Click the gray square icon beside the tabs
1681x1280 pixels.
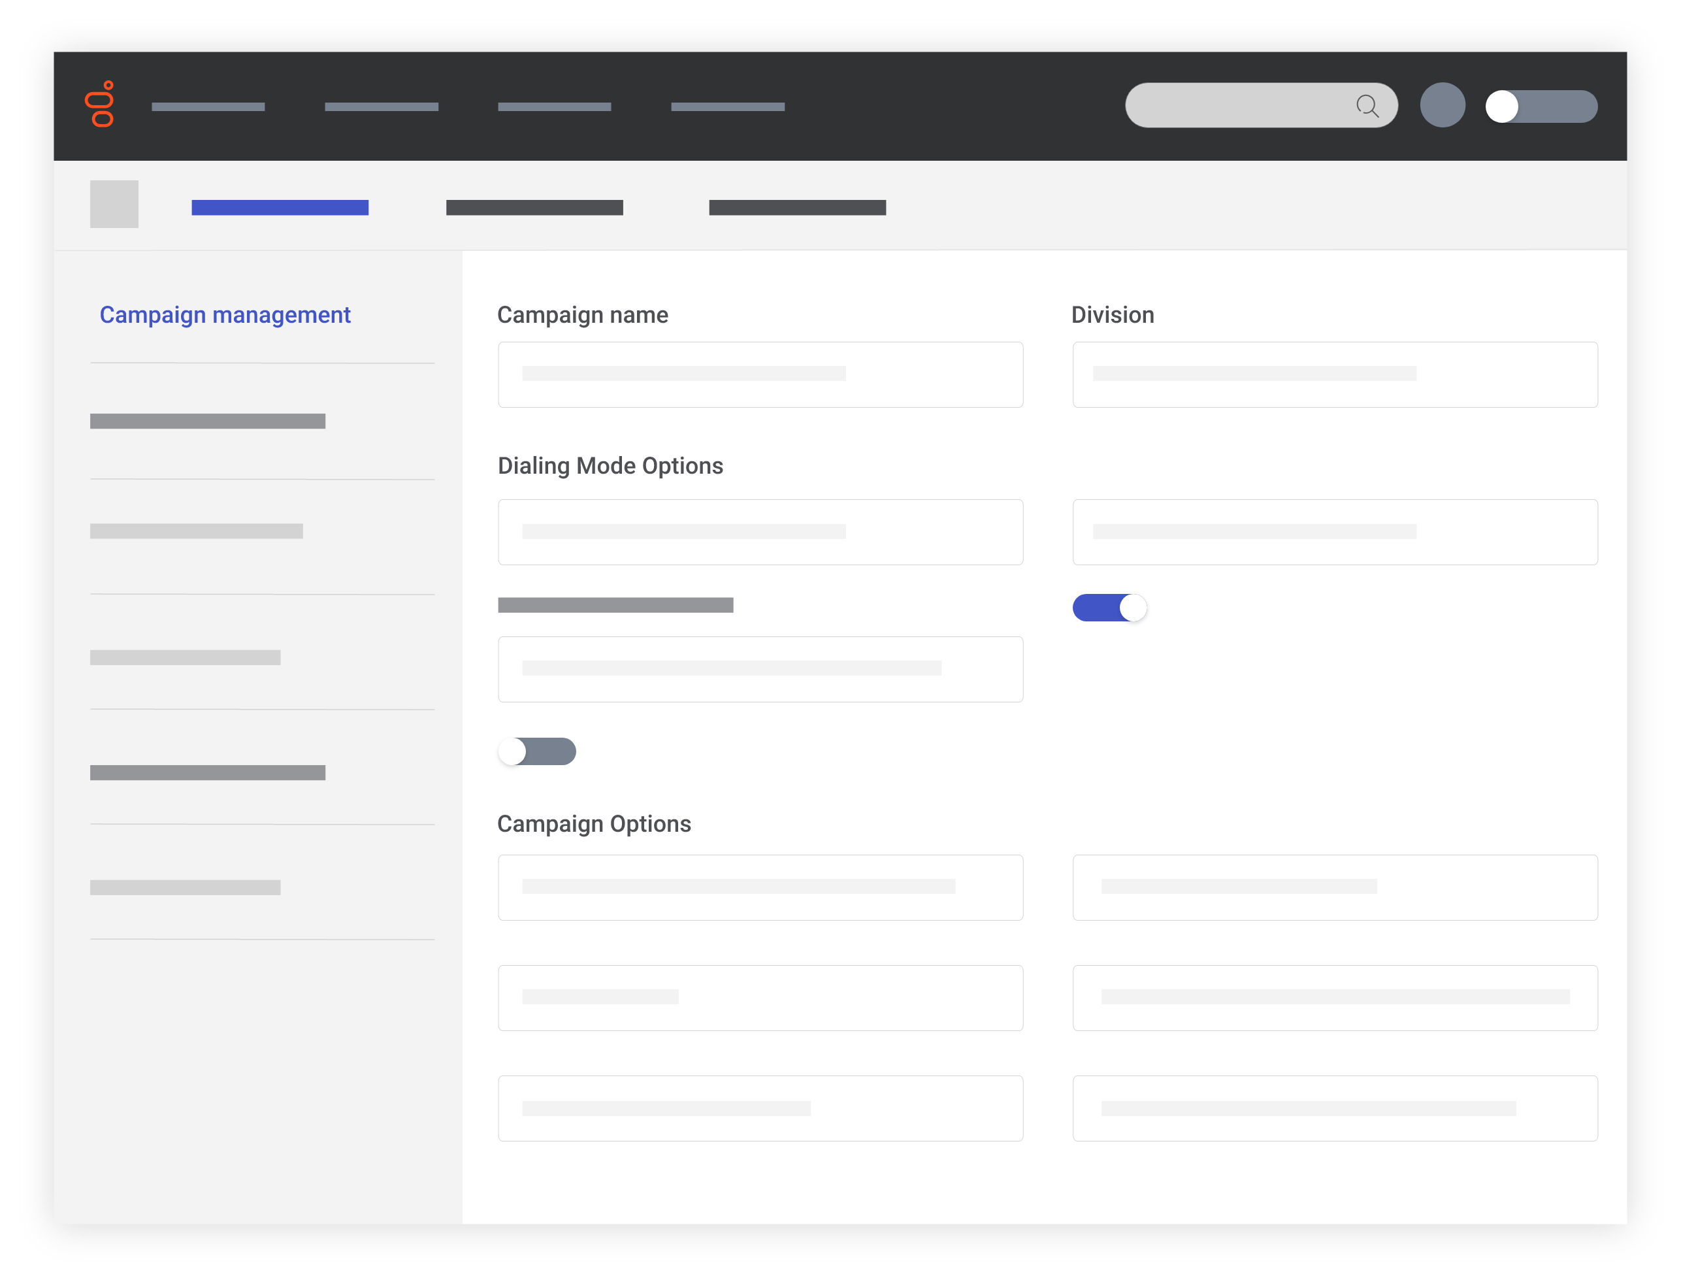(114, 205)
